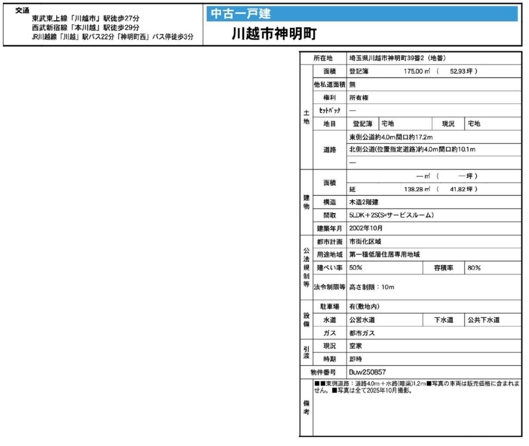Screen dimensions: 529x446
Task: Click the 容積率 value 80%
Action: 474,268
